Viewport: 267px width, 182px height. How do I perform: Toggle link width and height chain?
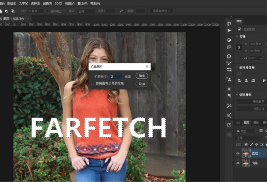pyautogui.click(x=239, y=47)
